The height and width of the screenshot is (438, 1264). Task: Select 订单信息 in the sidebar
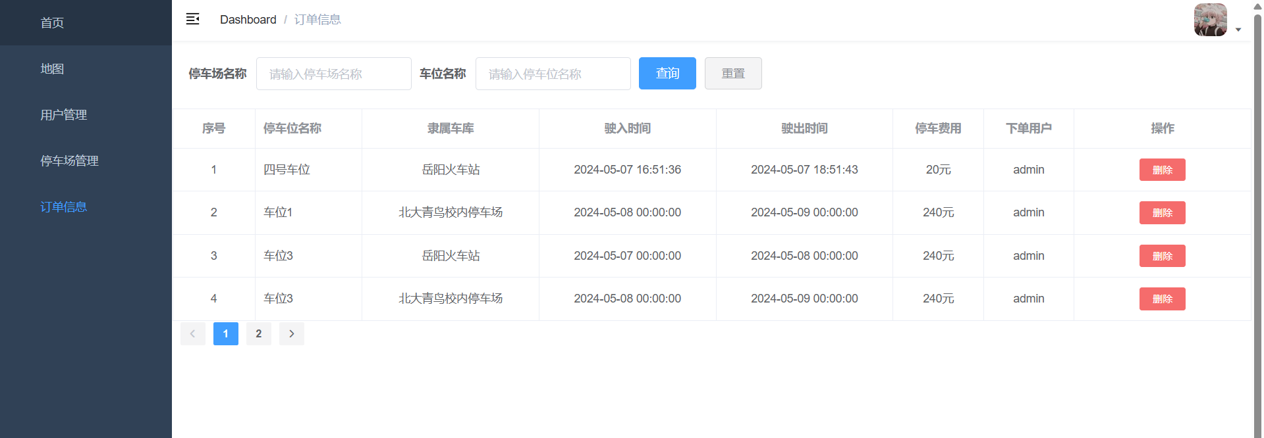click(x=86, y=207)
